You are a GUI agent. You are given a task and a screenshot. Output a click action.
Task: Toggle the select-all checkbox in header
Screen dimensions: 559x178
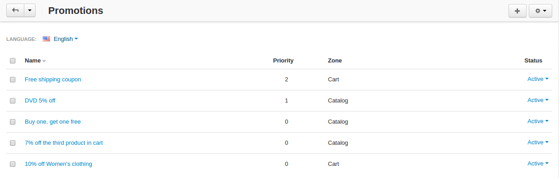click(13, 61)
